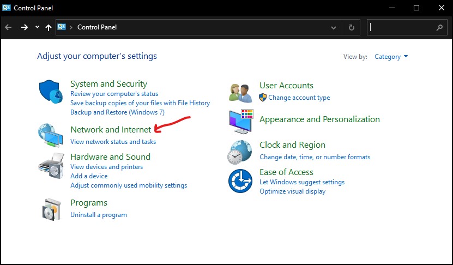
Task: Refresh the Control Panel address bar
Action: (x=351, y=27)
